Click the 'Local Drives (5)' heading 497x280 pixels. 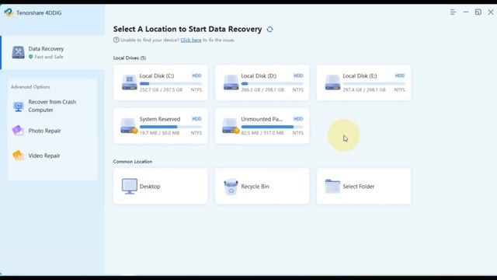[x=130, y=58]
